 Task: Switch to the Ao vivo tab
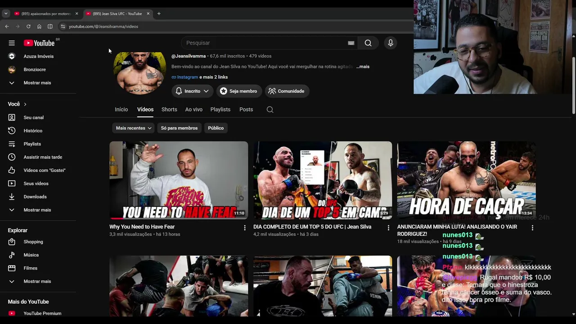click(x=194, y=109)
